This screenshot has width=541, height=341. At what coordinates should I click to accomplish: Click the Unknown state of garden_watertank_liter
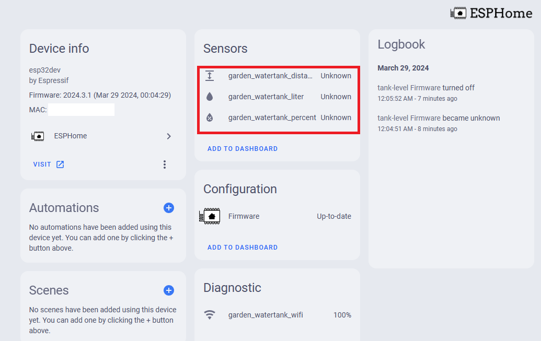point(336,96)
